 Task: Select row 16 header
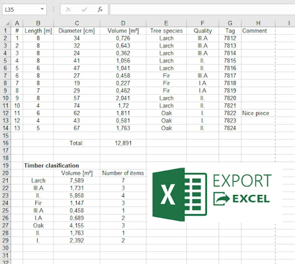[x=5, y=143]
